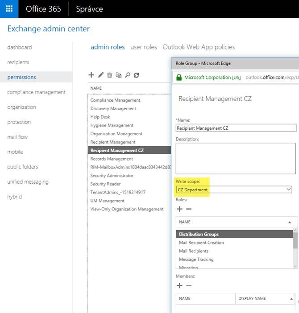Click into the Description text area
This screenshot has height=313, width=299.
[236, 158]
